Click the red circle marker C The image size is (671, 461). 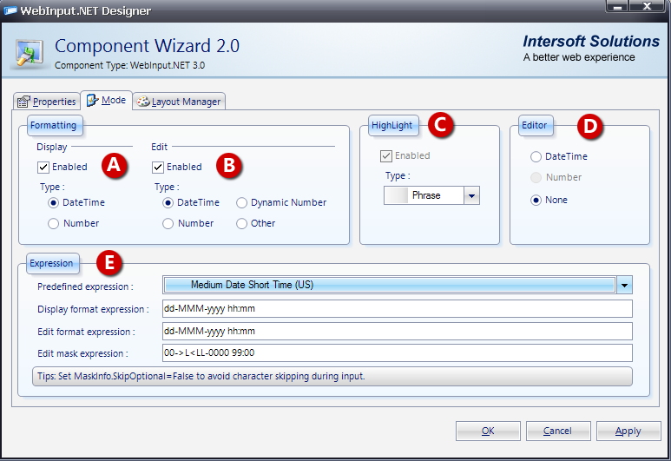441,125
